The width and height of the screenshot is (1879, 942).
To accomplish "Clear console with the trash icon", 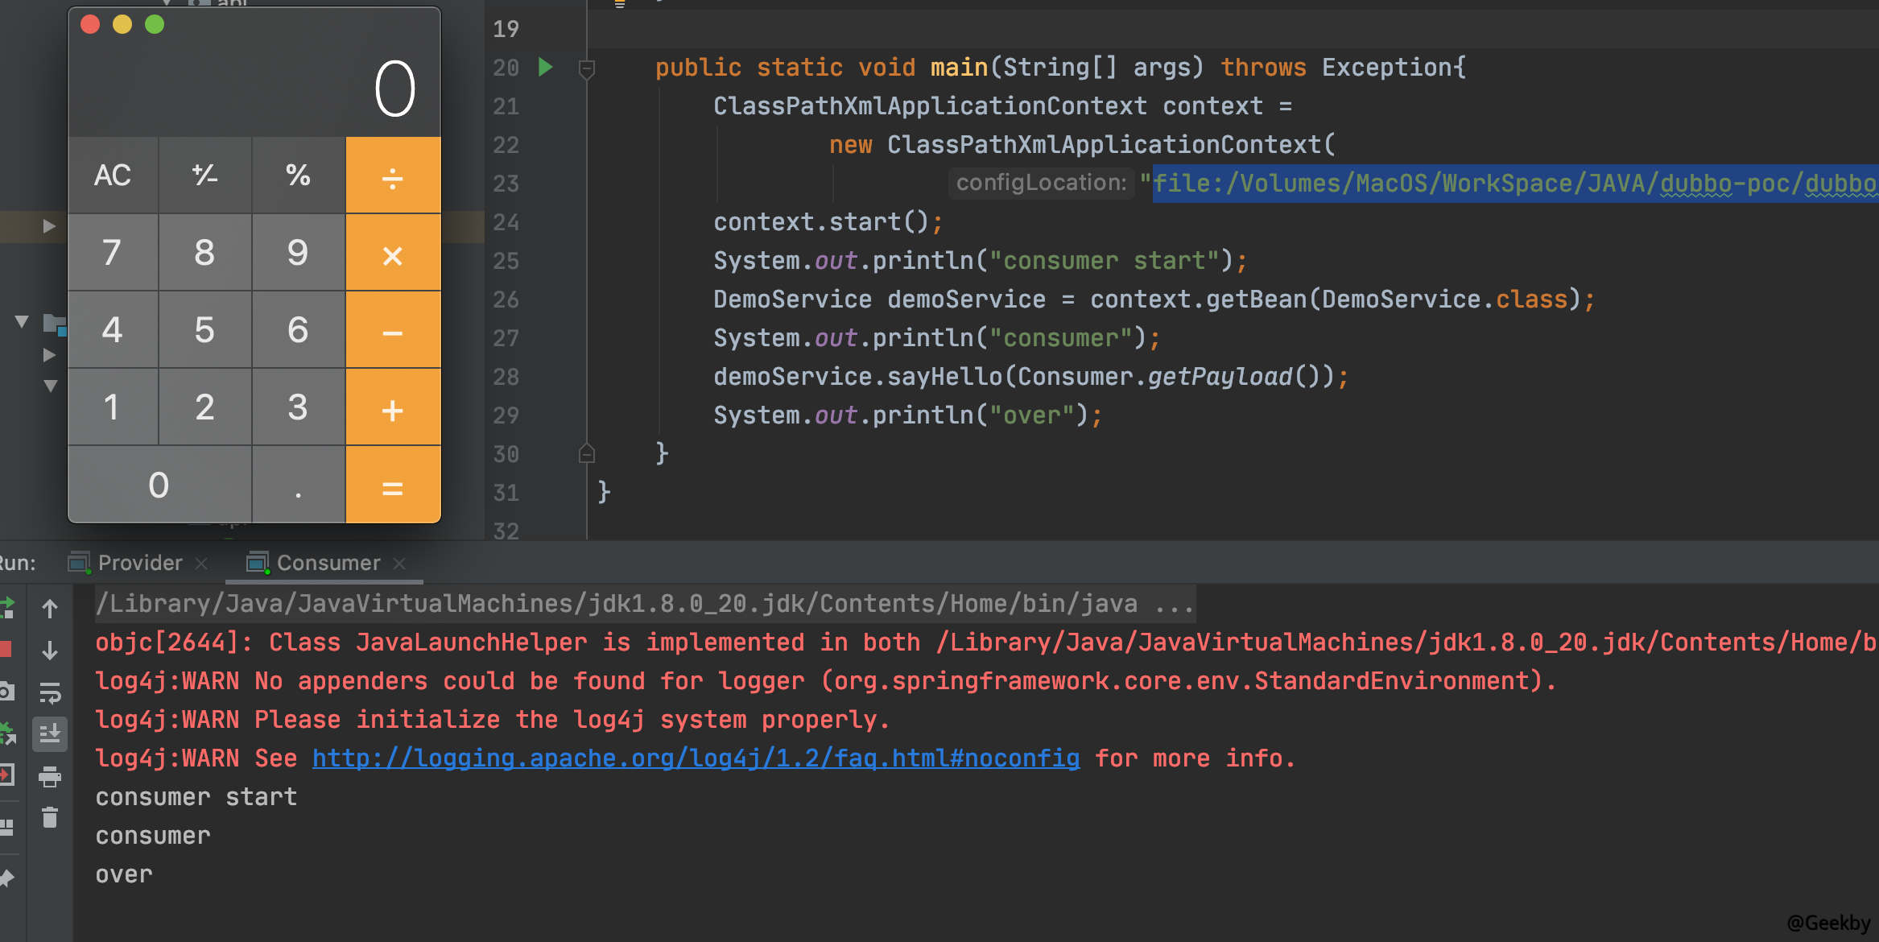I will tap(50, 818).
